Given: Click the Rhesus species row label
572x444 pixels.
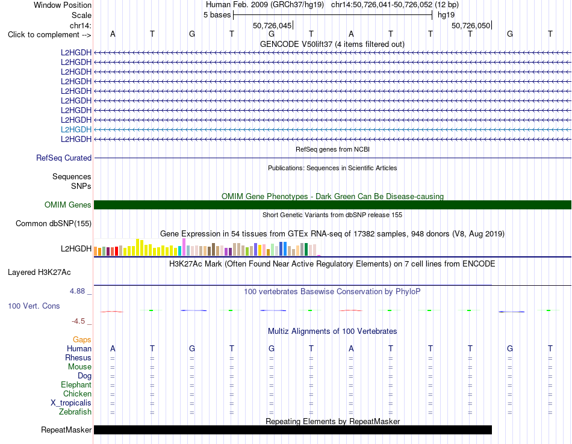Looking at the screenshot, I should click(x=78, y=357).
